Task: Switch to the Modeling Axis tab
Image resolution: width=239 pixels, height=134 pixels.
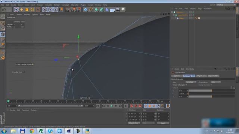Action: coord(189,76)
